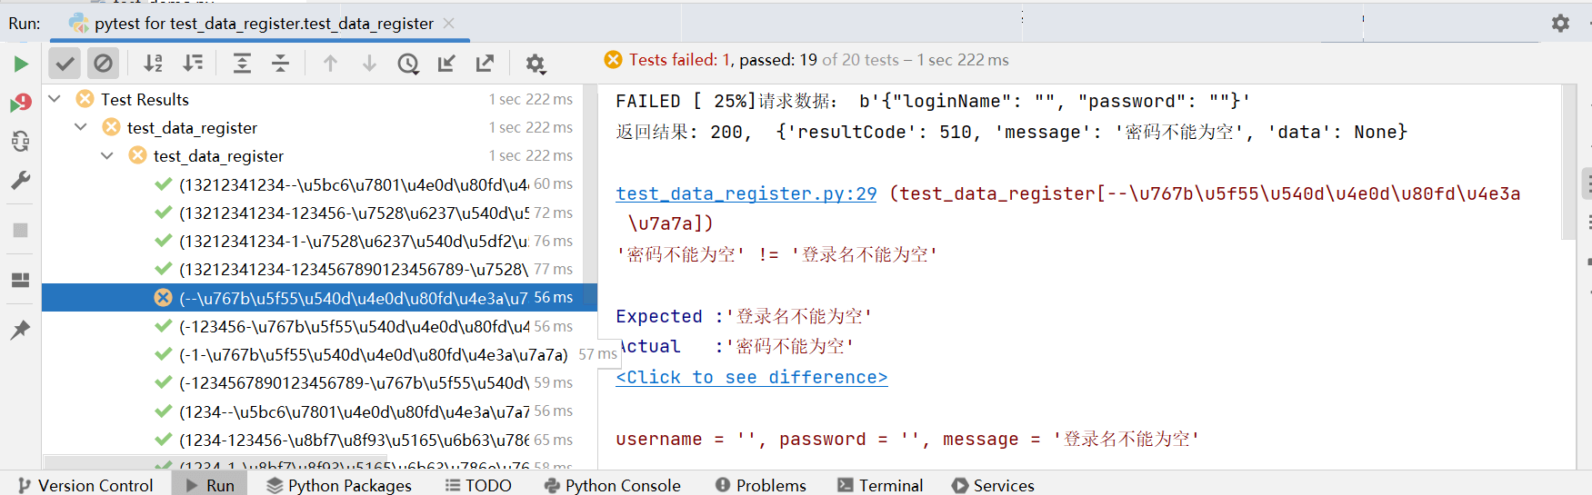Click Rerun Failed Tests icon
This screenshot has width=1592, height=495.
point(20,104)
